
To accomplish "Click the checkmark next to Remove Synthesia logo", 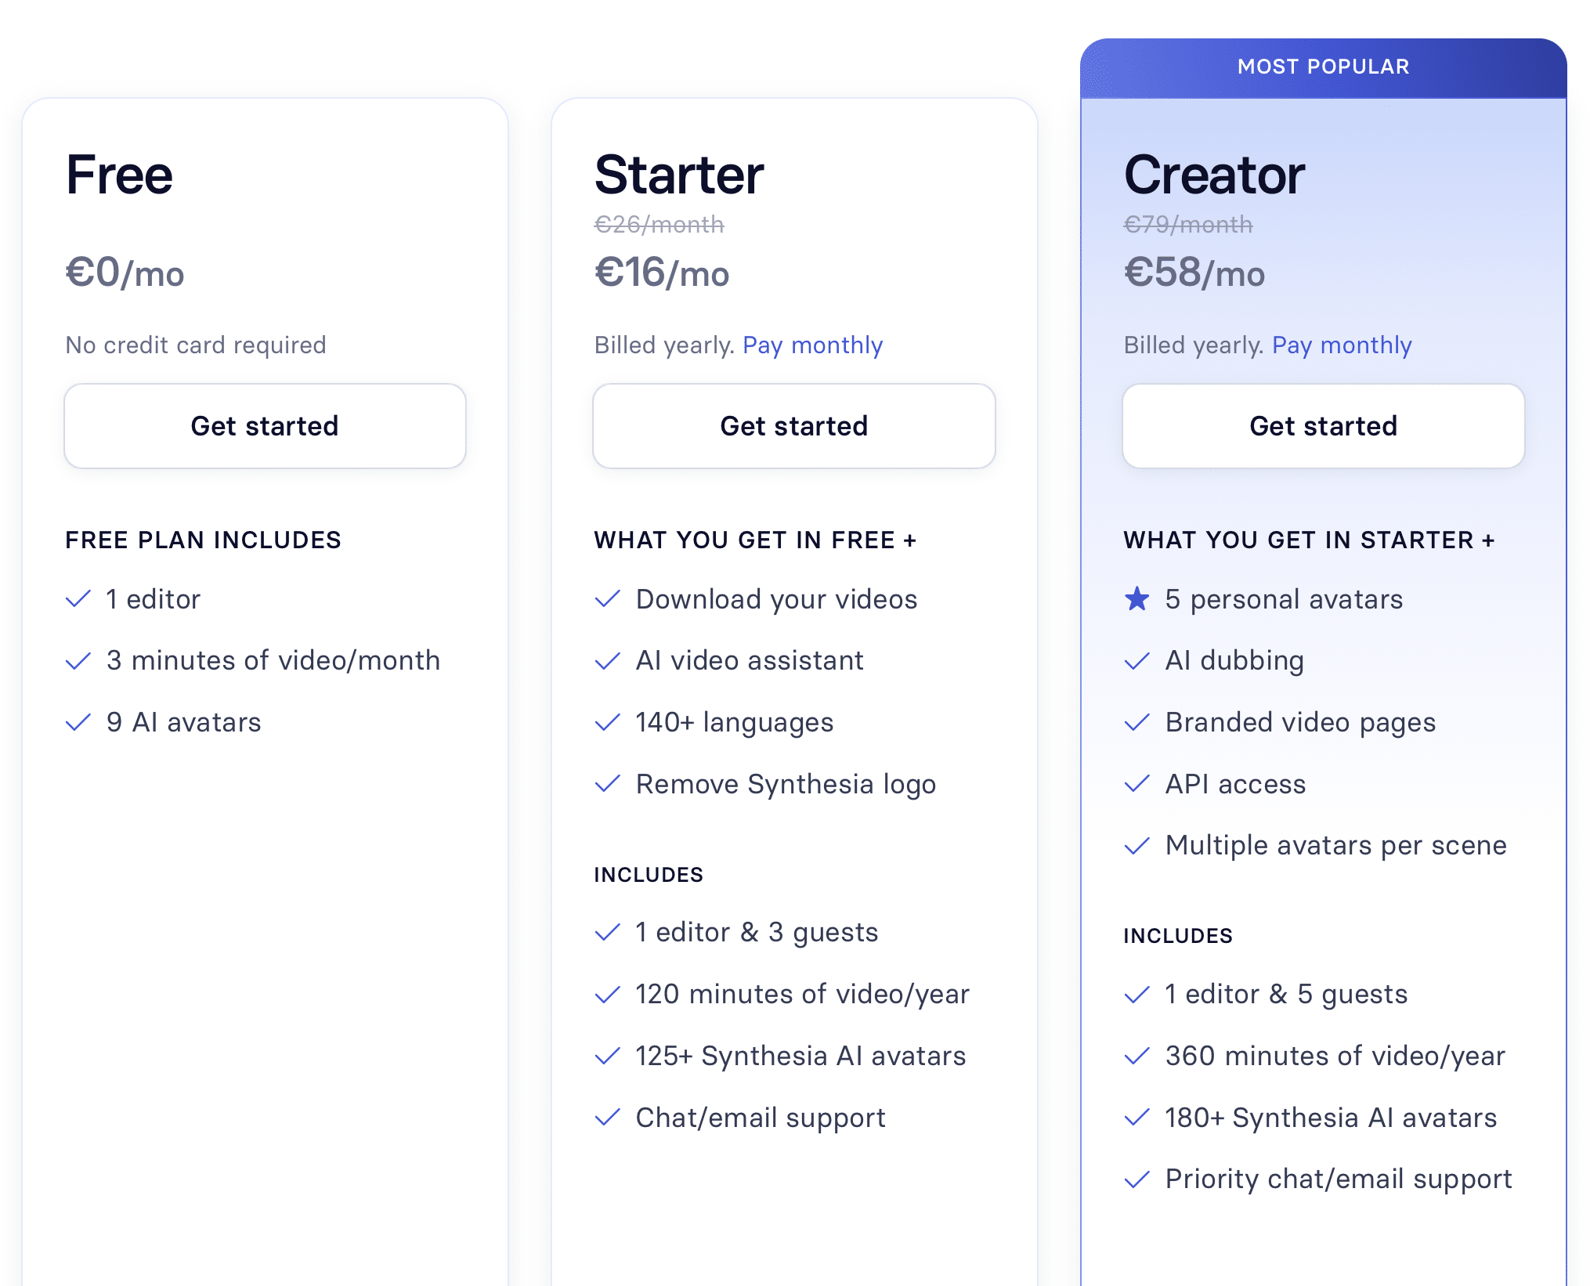I will pos(608,784).
